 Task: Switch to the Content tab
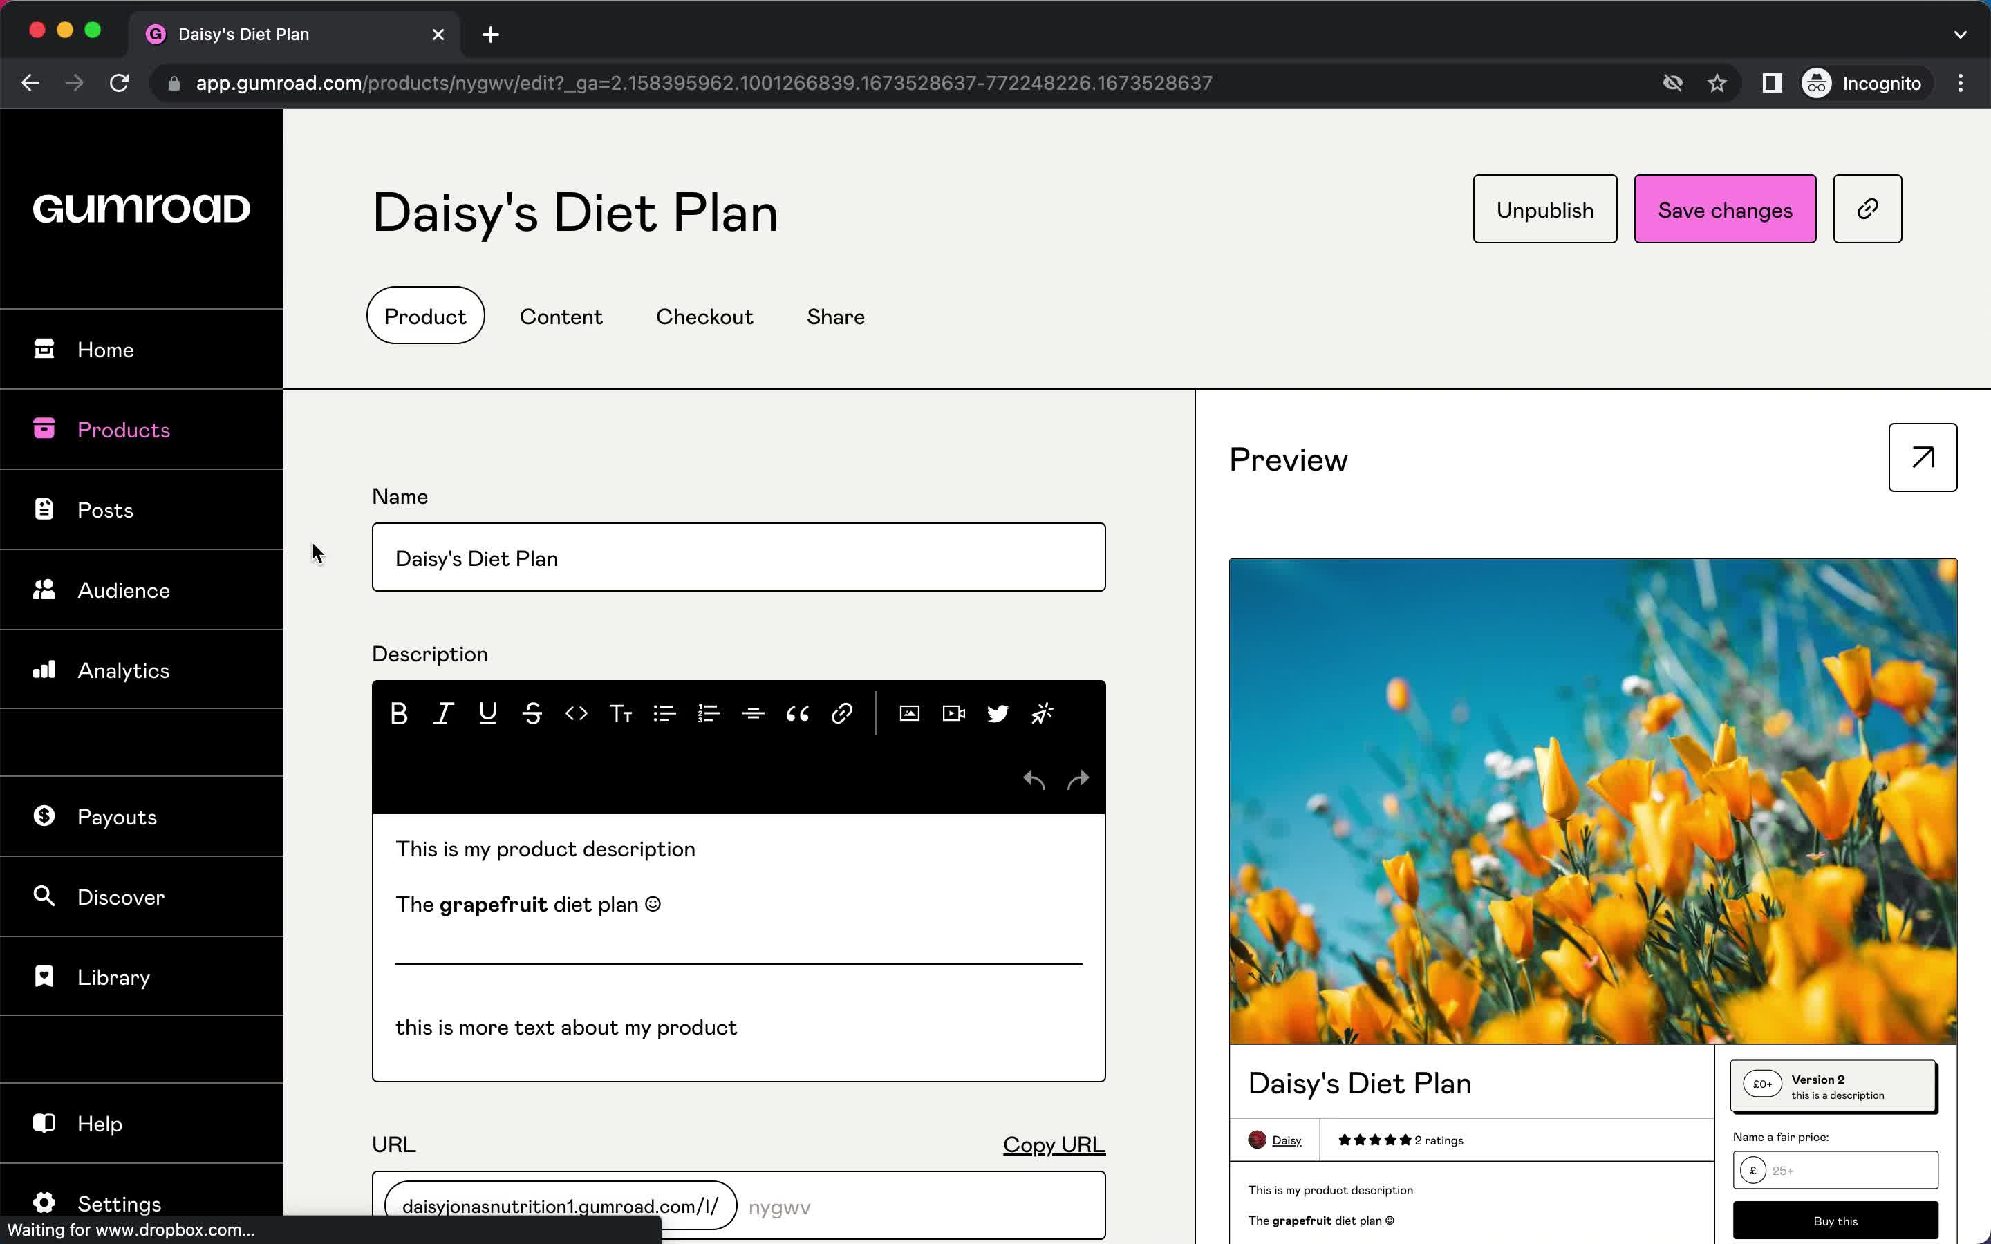[x=561, y=315]
